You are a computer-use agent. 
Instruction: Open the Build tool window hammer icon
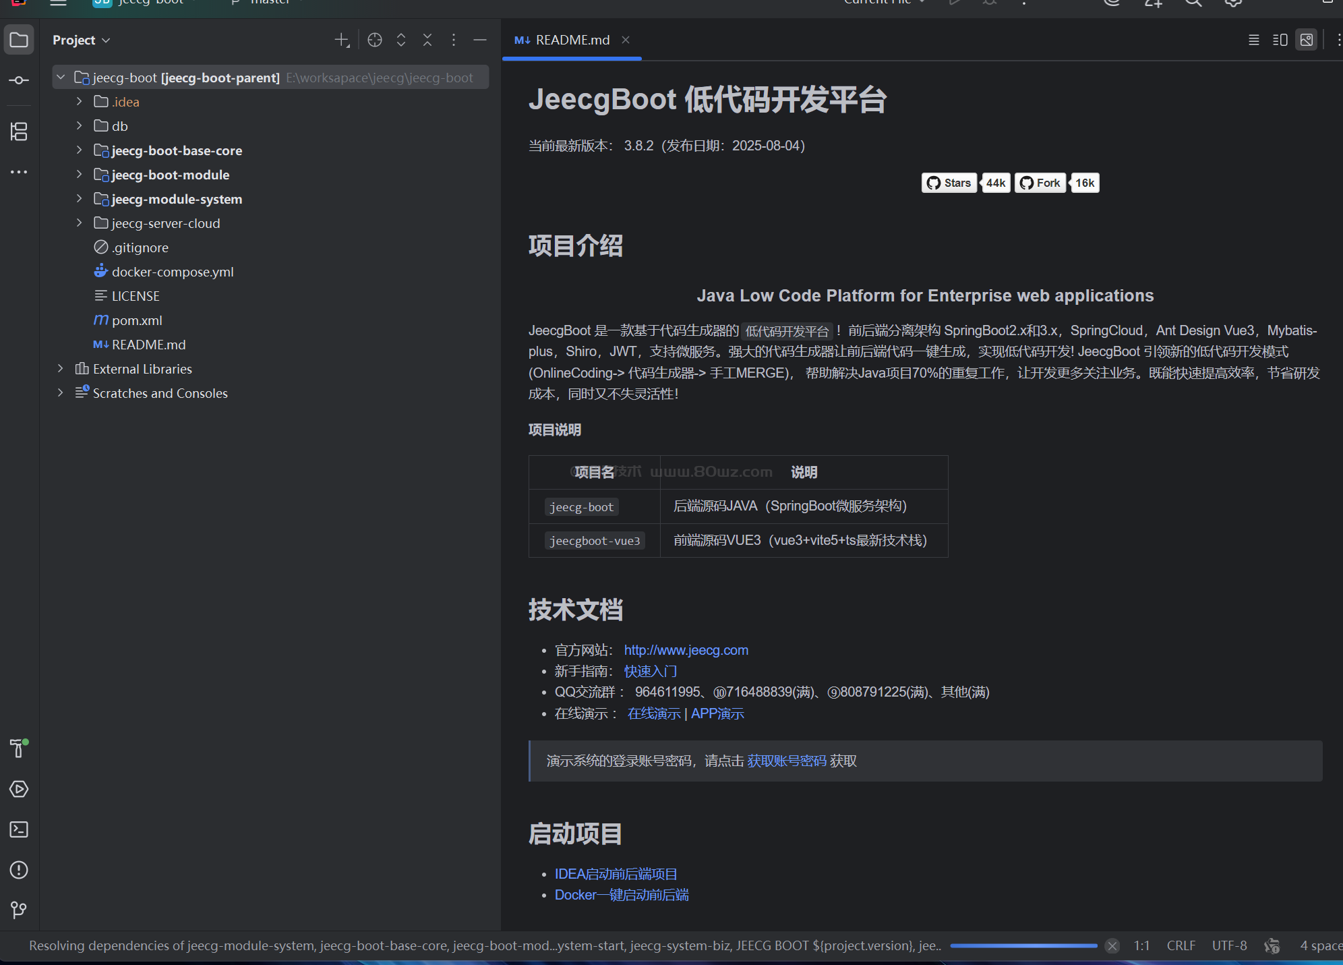(19, 749)
